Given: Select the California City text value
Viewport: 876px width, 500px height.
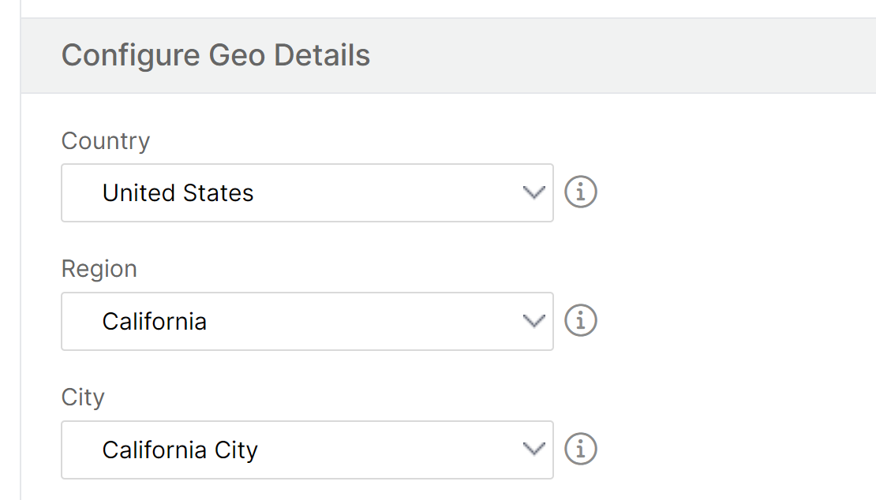Looking at the screenshot, I should (x=180, y=450).
